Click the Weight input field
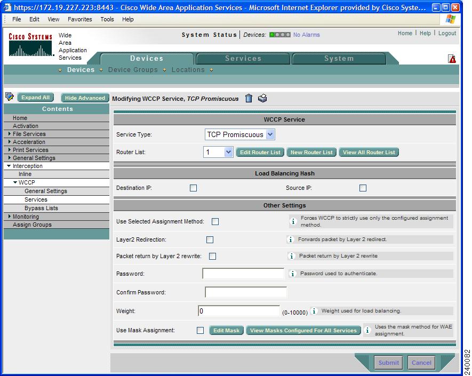This screenshot has height=376, width=472. point(239,311)
